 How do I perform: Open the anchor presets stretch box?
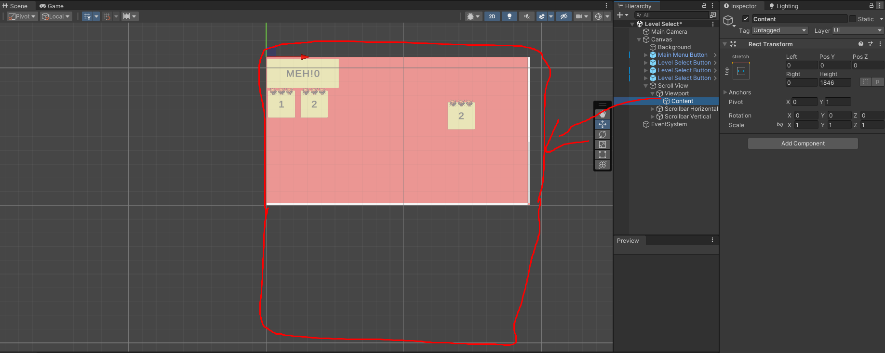click(741, 71)
